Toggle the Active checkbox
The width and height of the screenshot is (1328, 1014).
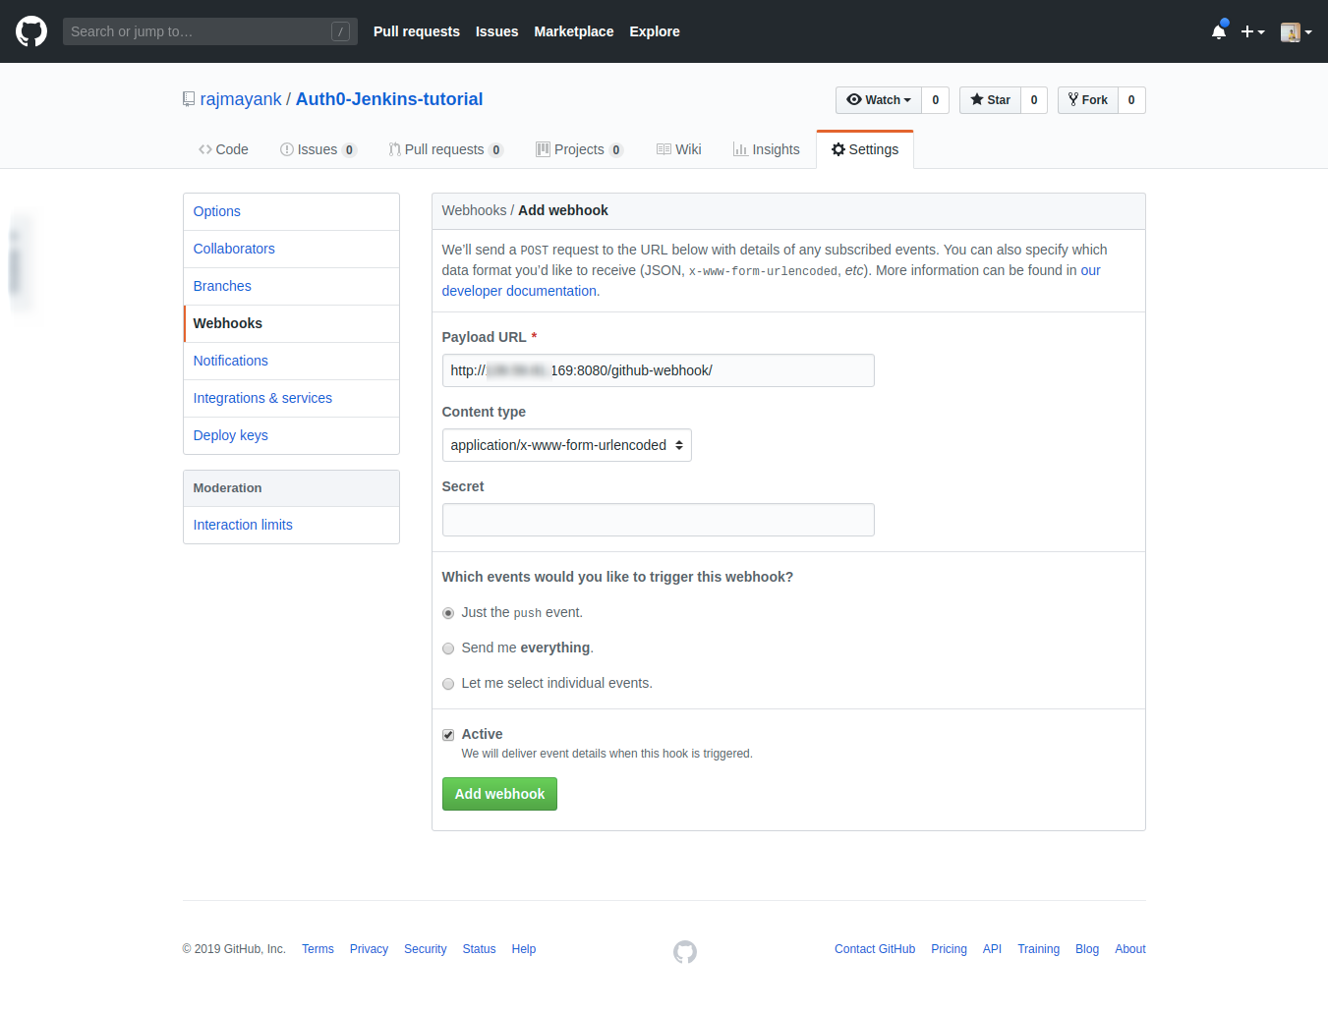tap(448, 735)
